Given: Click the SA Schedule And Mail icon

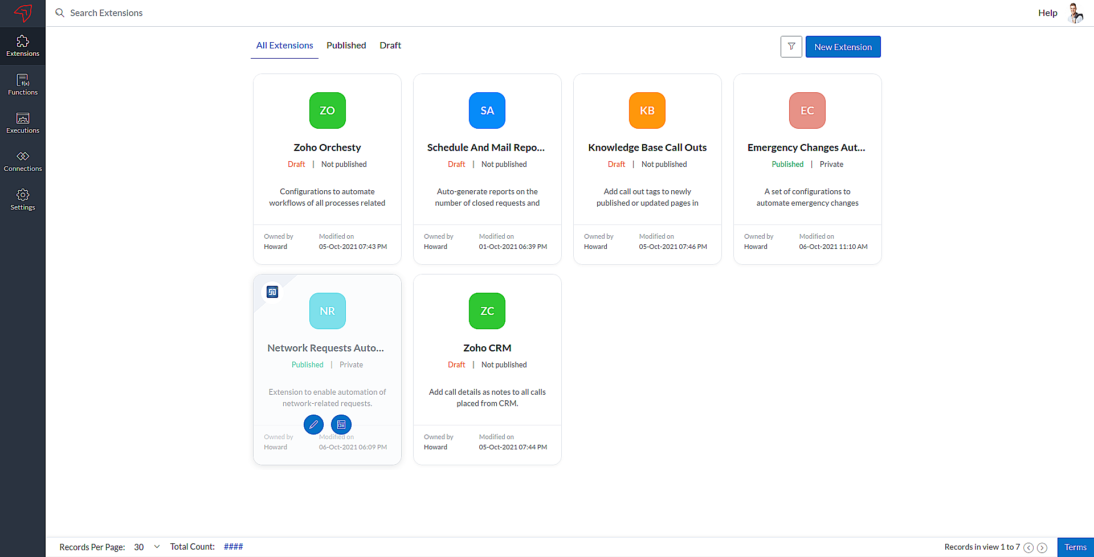Looking at the screenshot, I should click(487, 110).
